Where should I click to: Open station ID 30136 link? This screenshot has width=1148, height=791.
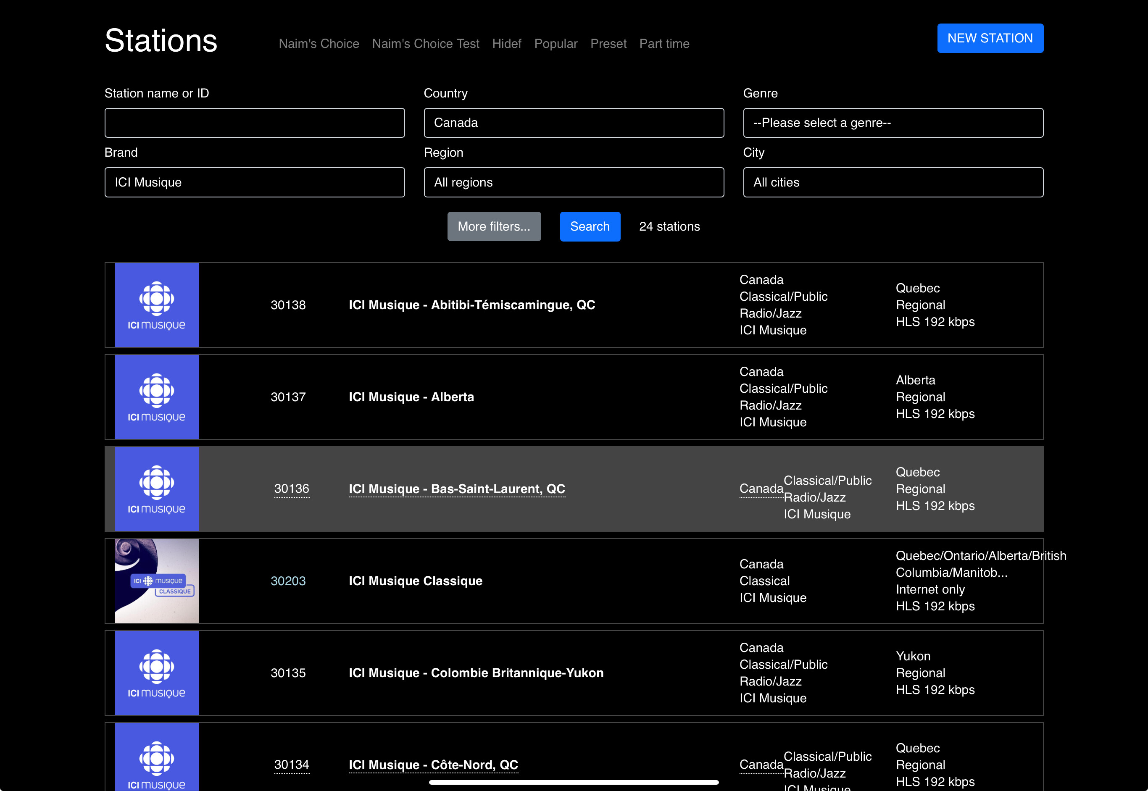point(292,489)
